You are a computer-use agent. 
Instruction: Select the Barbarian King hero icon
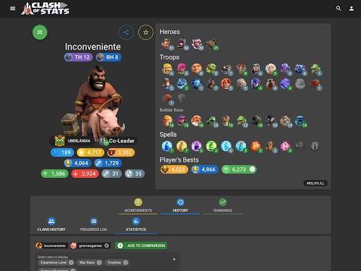pos(167,44)
